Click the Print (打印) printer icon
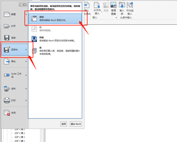The image size is (177, 142). pyautogui.click(x=7, y=100)
